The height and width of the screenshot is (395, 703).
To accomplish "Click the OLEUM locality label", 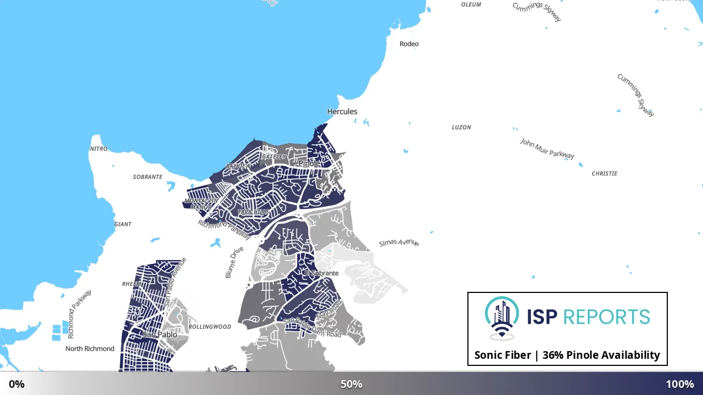I will pyautogui.click(x=471, y=4).
